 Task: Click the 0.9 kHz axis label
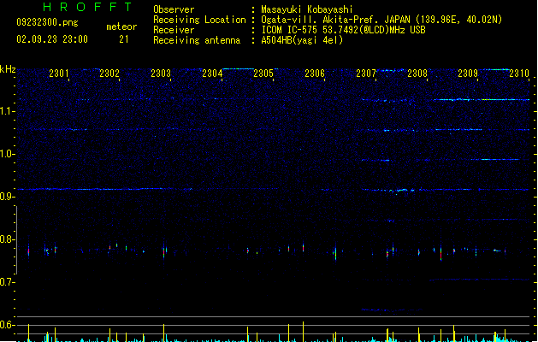pyautogui.click(x=7, y=197)
